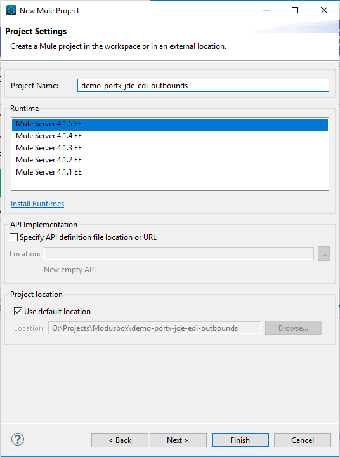Pick Mule Server 4.1.2 EE runtime
340x457 pixels.
point(170,160)
